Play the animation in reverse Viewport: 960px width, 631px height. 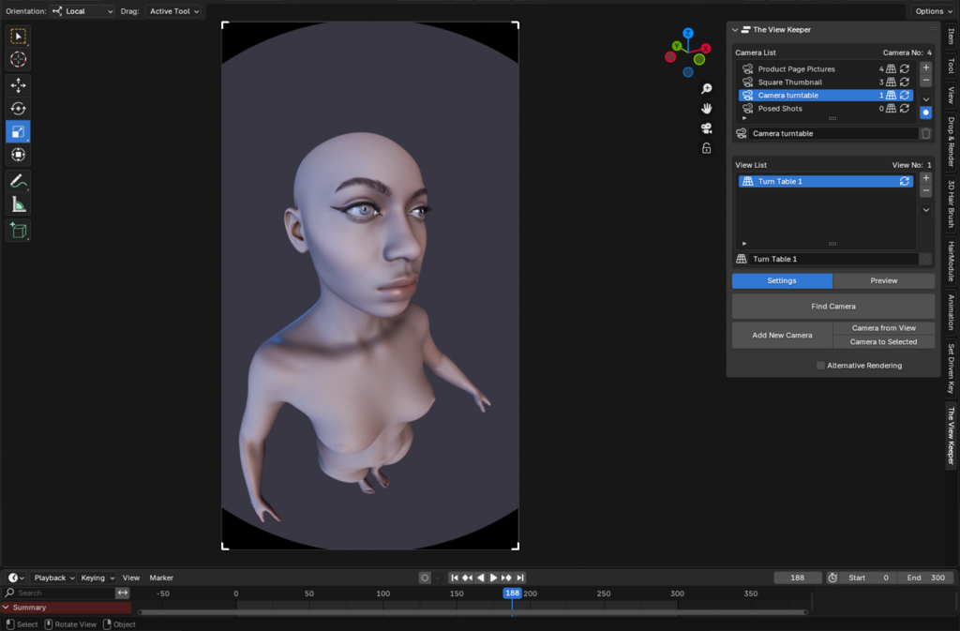[x=481, y=578]
